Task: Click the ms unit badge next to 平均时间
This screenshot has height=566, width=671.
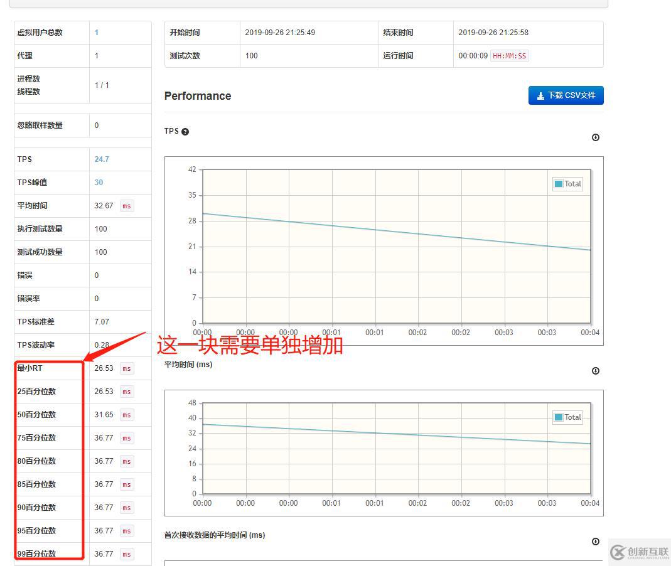Action: [x=126, y=205]
